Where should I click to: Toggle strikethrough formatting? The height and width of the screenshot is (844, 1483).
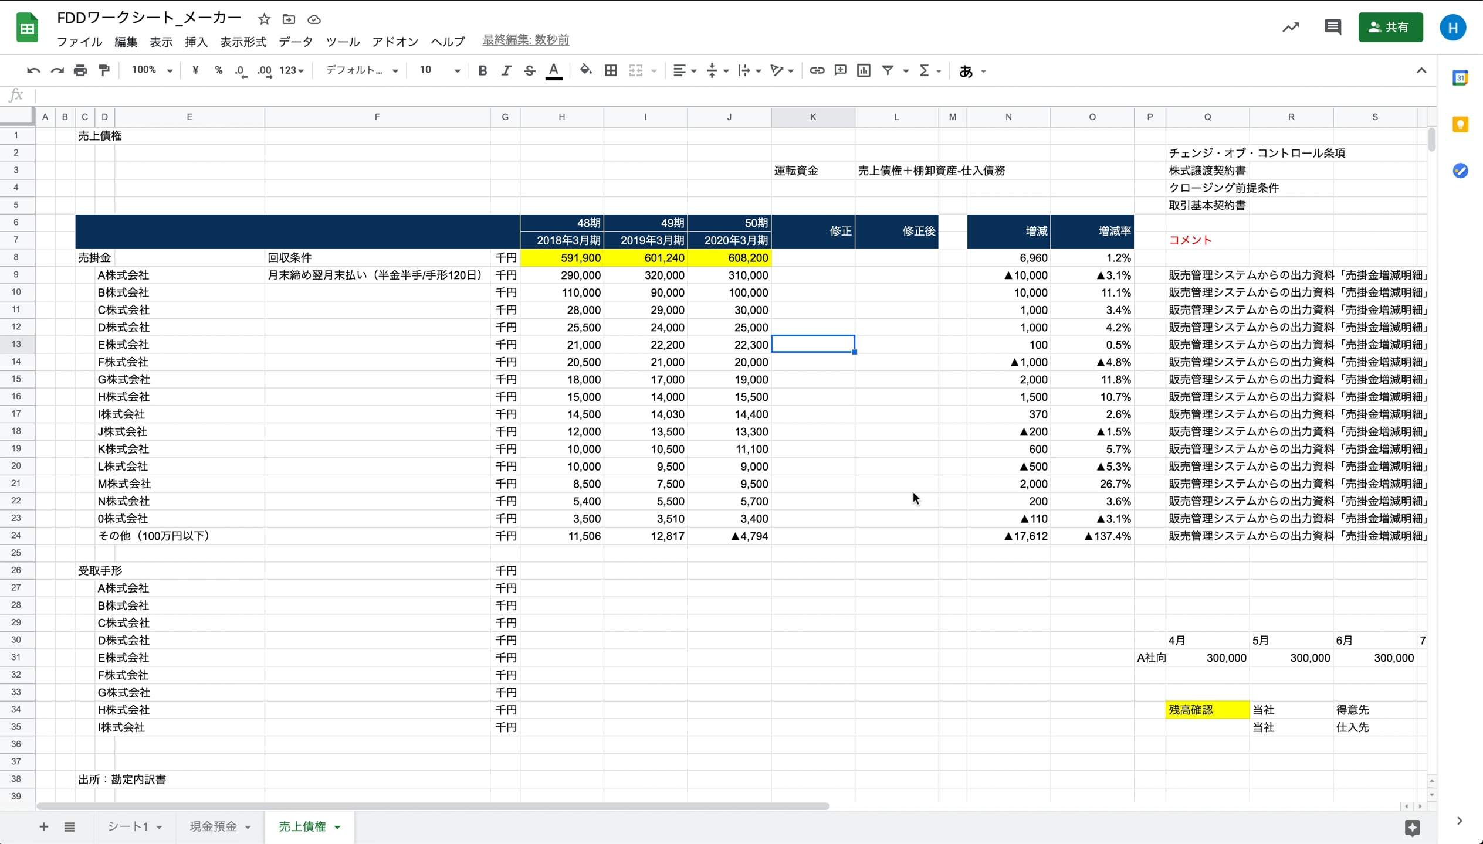click(x=529, y=71)
